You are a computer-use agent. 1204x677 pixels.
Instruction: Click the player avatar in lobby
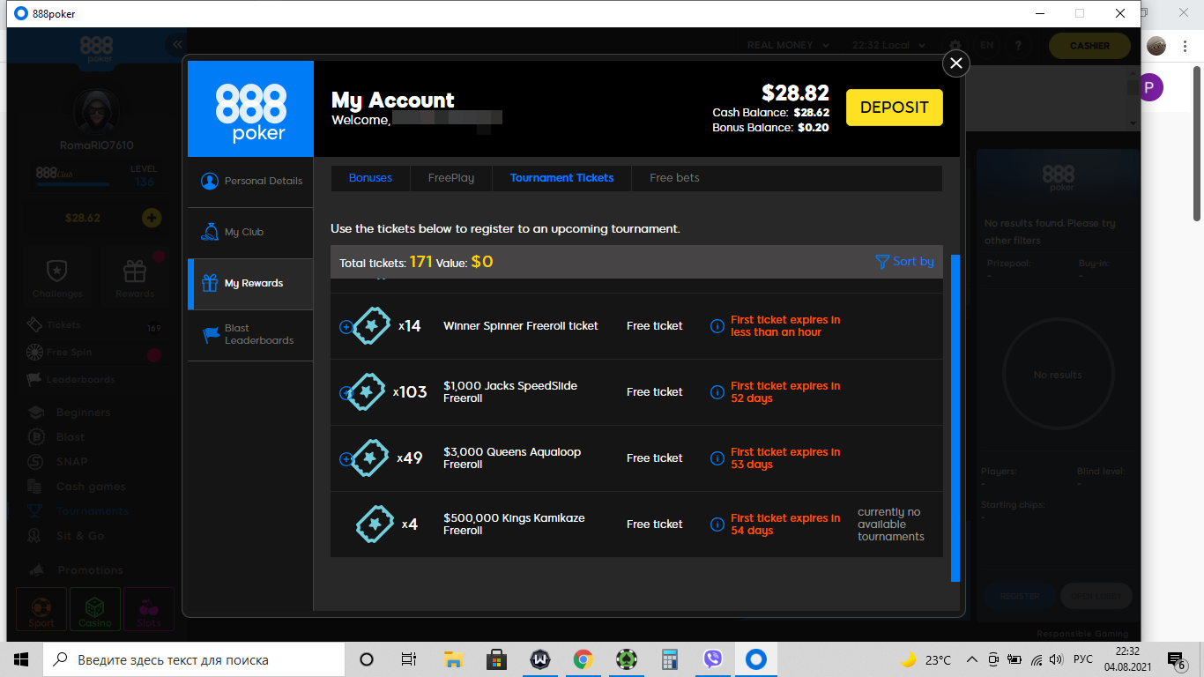96,112
